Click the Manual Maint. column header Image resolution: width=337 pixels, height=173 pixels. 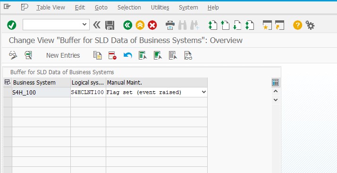point(157,83)
